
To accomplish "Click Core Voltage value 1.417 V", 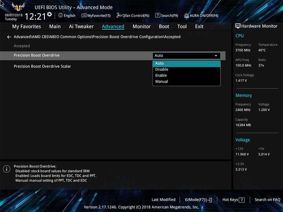I will 241,80.
